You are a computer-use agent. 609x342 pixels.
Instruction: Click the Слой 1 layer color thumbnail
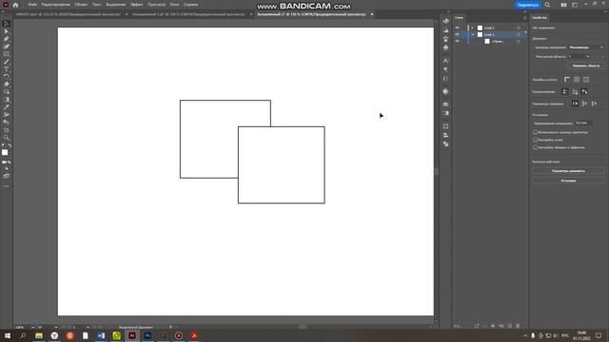pyautogui.click(x=480, y=34)
